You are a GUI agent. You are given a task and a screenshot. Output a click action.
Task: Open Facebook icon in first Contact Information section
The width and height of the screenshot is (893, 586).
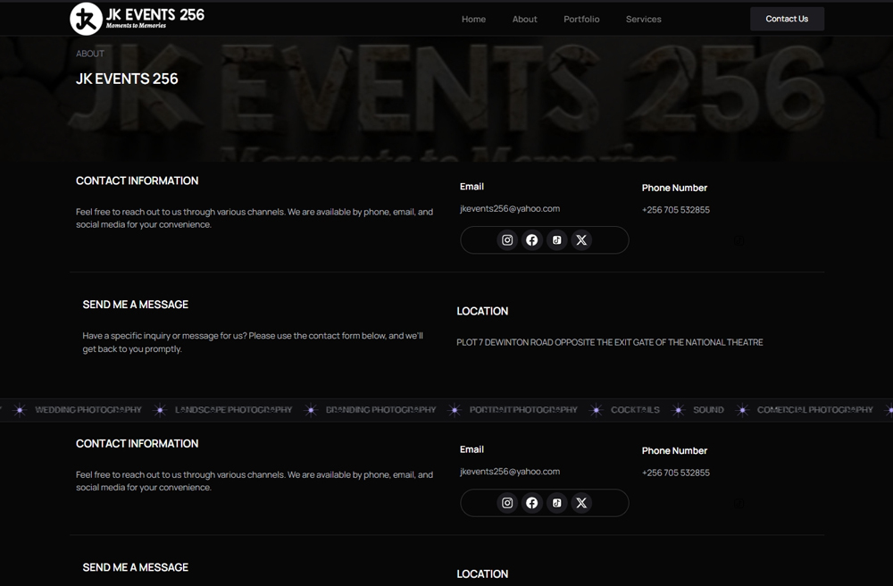coord(532,239)
